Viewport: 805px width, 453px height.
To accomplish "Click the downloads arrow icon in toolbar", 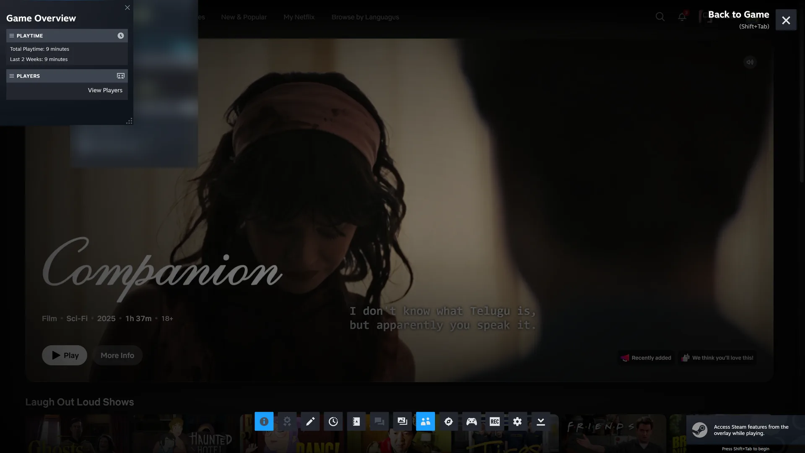I will [x=541, y=422].
